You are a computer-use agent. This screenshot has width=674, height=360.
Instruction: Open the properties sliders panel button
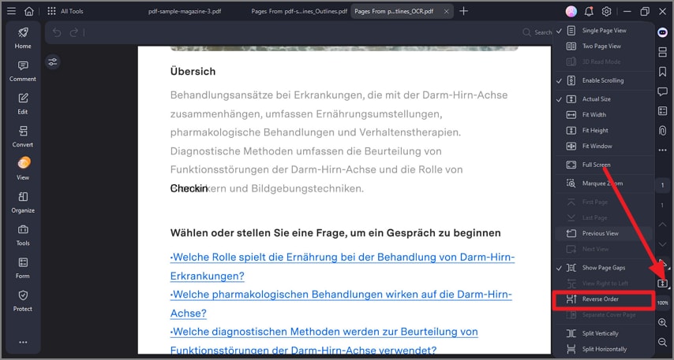pos(52,62)
